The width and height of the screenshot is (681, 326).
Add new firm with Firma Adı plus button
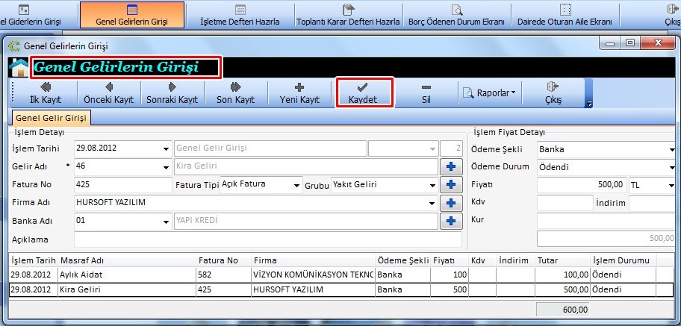point(450,202)
